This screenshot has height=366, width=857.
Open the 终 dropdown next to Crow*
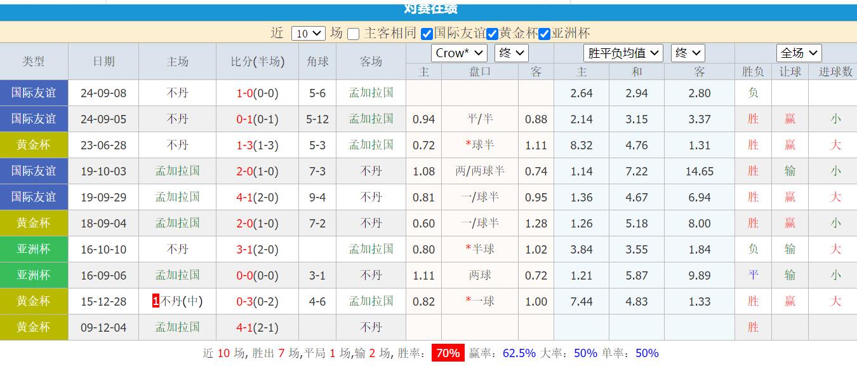coord(510,53)
